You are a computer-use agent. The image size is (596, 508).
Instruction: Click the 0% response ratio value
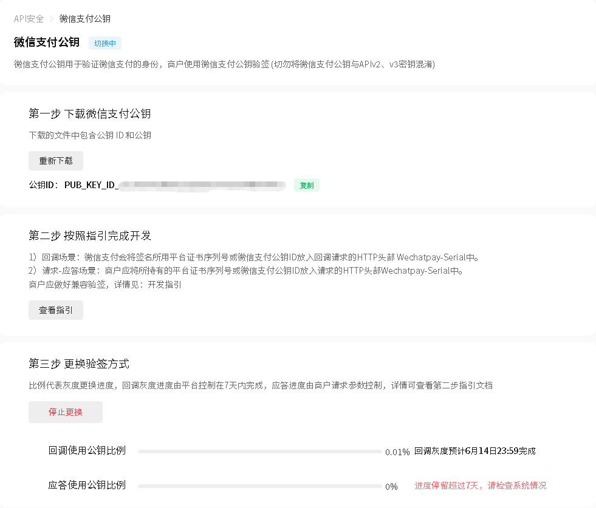391,486
